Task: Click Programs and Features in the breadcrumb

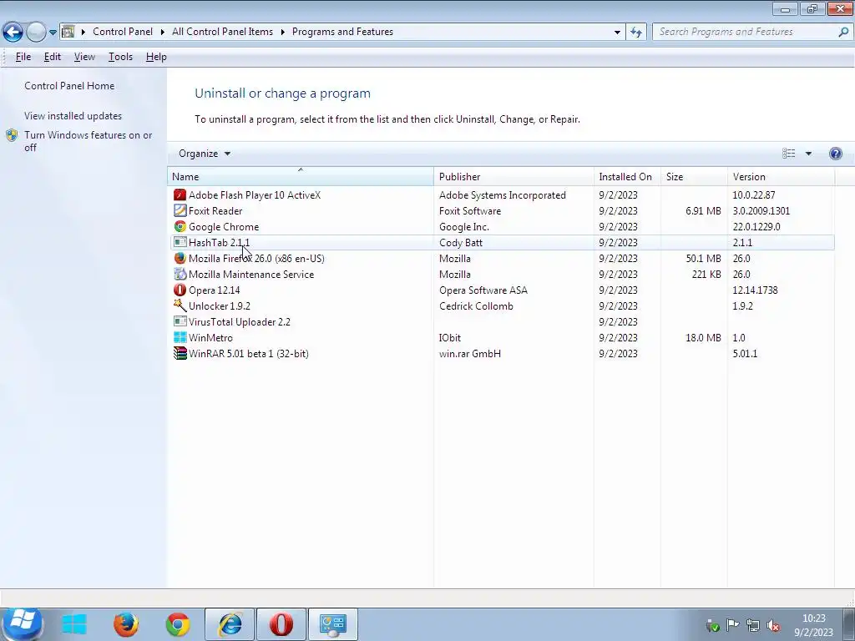Action: click(x=342, y=32)
